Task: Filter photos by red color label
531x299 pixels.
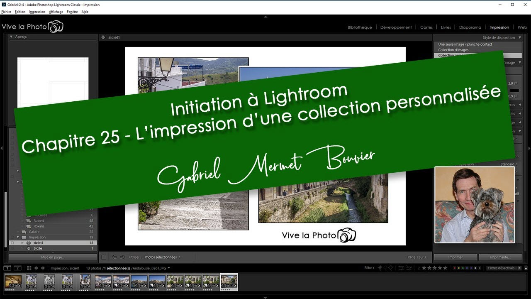Action: click(x=455, y=268)
